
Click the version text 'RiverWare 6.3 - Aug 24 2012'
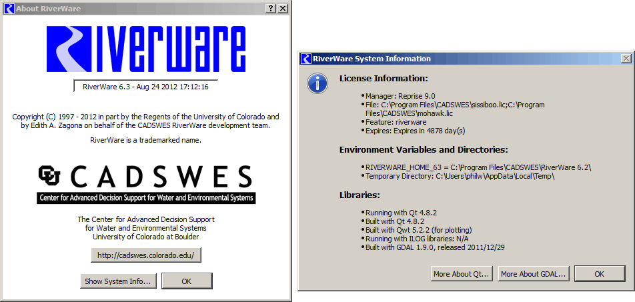pyautogui.click(x=145, y=87)
